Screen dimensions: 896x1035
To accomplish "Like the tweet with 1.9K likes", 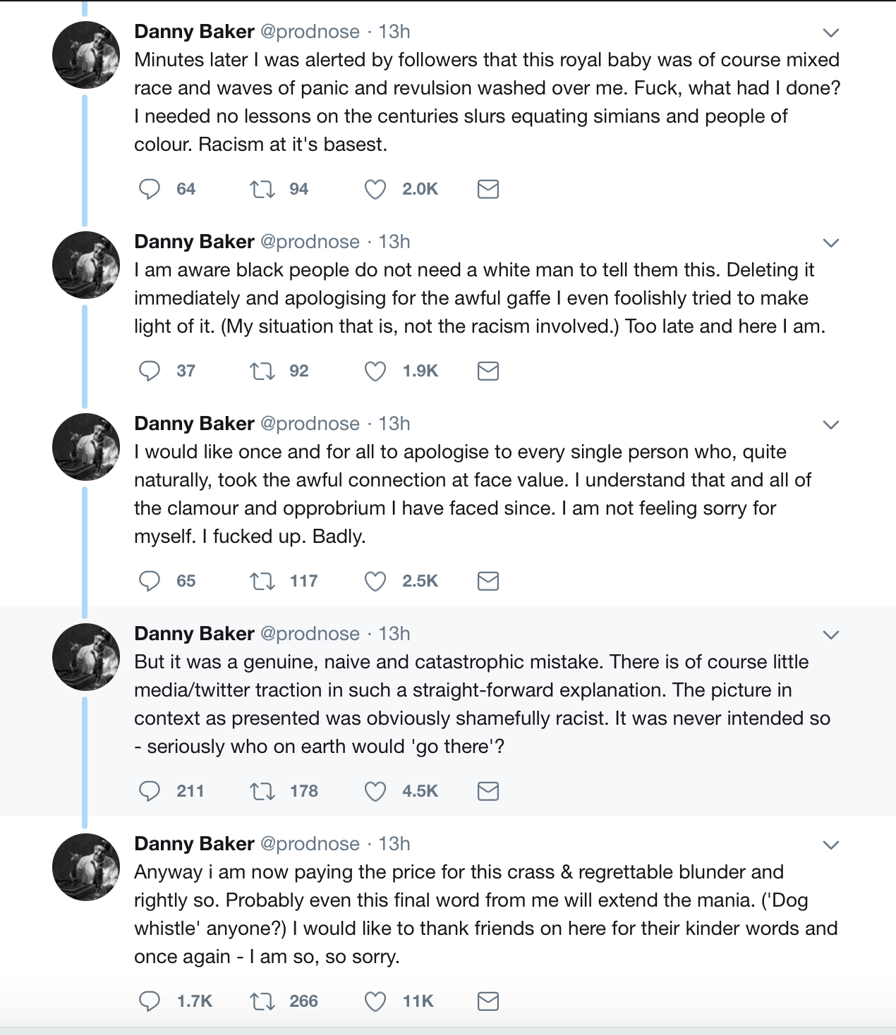I will coord(375,371).
